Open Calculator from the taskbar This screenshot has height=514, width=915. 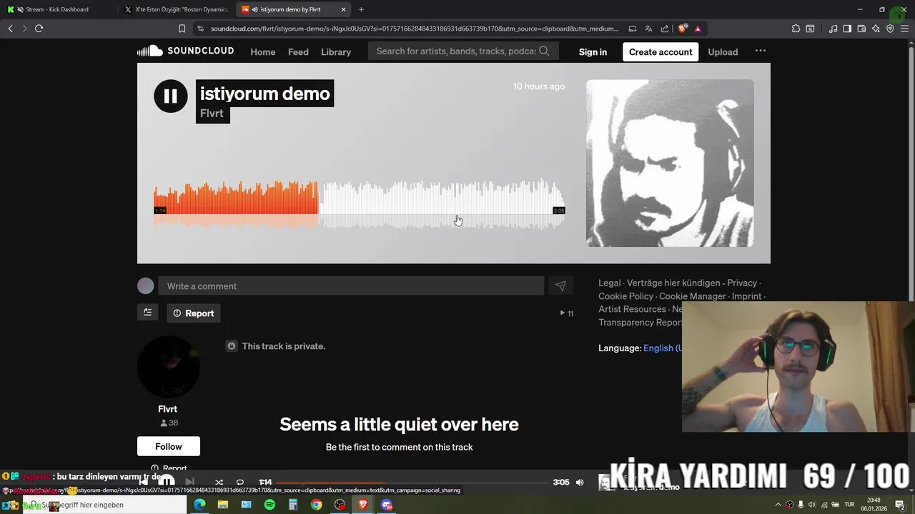[x=293, y=505]
